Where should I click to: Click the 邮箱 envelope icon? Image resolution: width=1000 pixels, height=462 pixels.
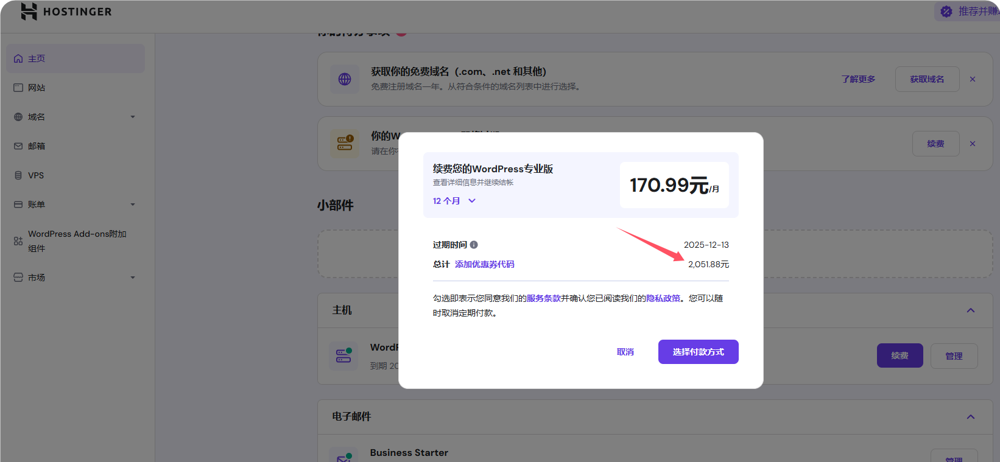pos(18,146)
